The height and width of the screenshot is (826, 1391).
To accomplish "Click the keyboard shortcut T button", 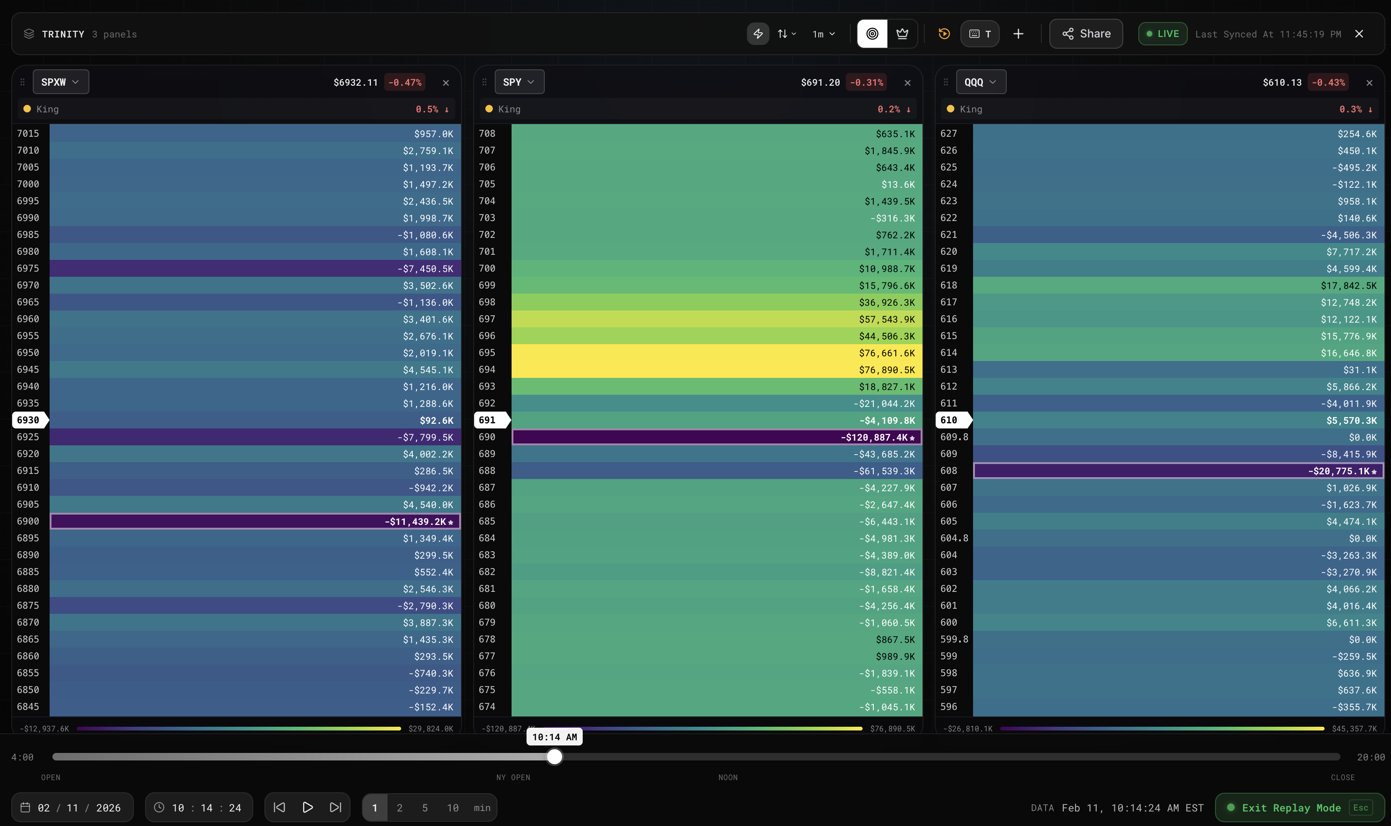I will click(x=980, y=34).
